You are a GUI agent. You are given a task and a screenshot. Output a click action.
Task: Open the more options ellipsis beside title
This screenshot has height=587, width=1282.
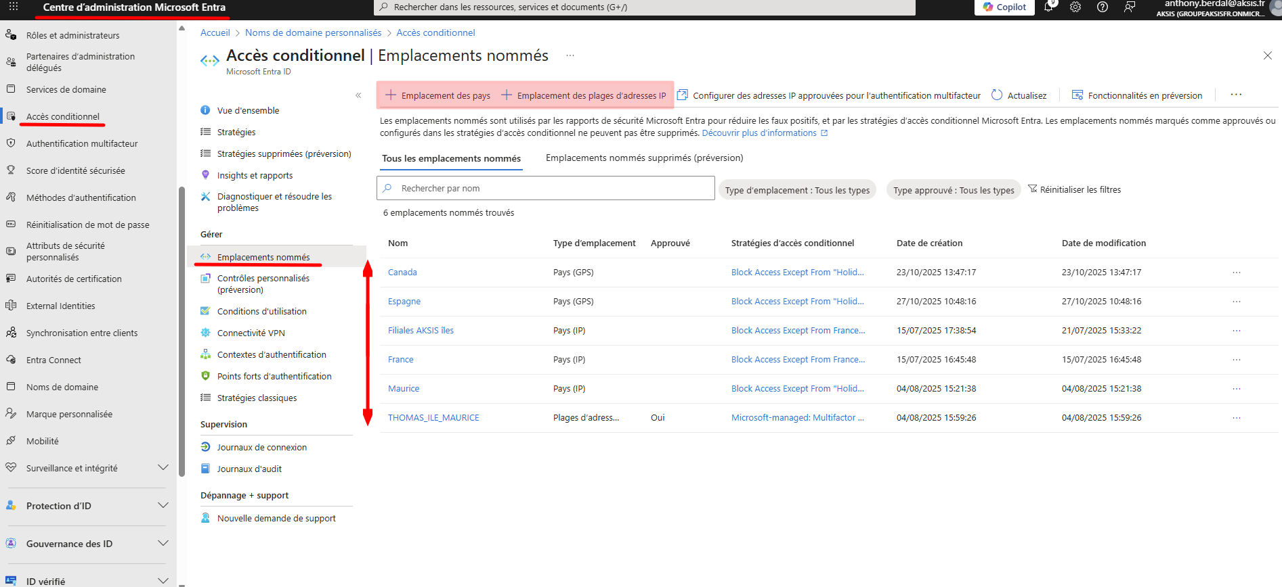[x=570, y=55]
